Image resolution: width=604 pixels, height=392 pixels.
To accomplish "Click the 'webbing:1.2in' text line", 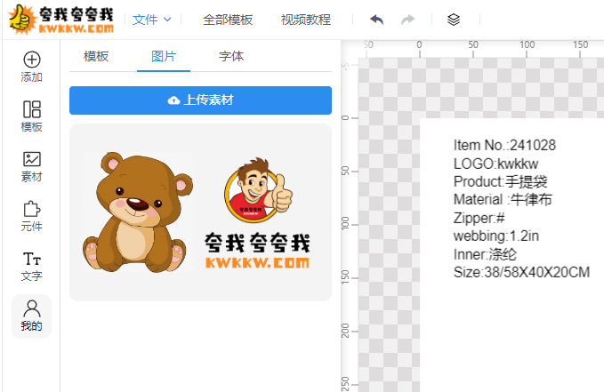I will [496, 236].
